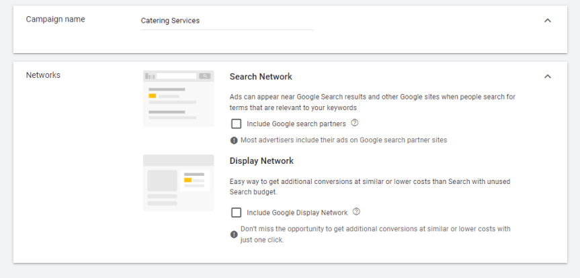Click info icon before Most advertisers note

(x=234, y=140)
